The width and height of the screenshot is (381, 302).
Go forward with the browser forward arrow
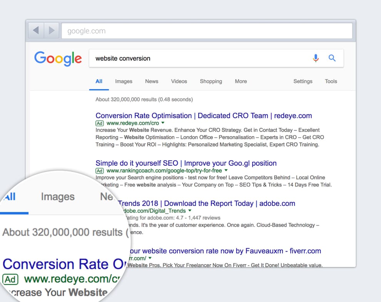pyautogui.click(x=52, y=31)
